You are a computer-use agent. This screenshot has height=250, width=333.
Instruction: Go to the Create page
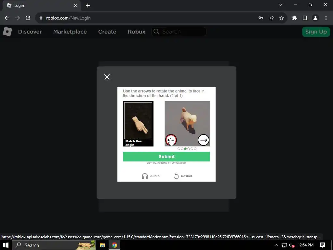[x=107, y=32]
